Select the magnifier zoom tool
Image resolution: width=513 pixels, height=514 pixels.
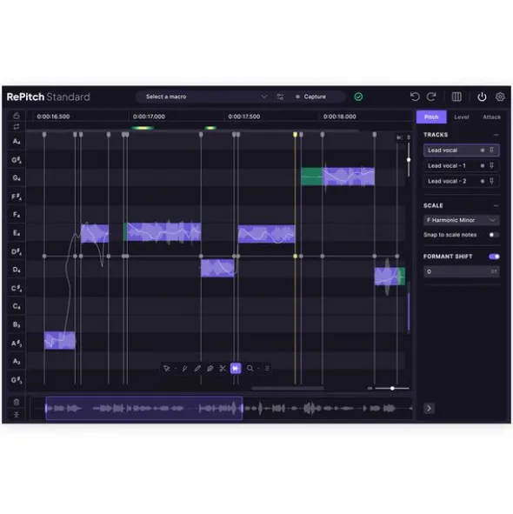tap(250, 369)
